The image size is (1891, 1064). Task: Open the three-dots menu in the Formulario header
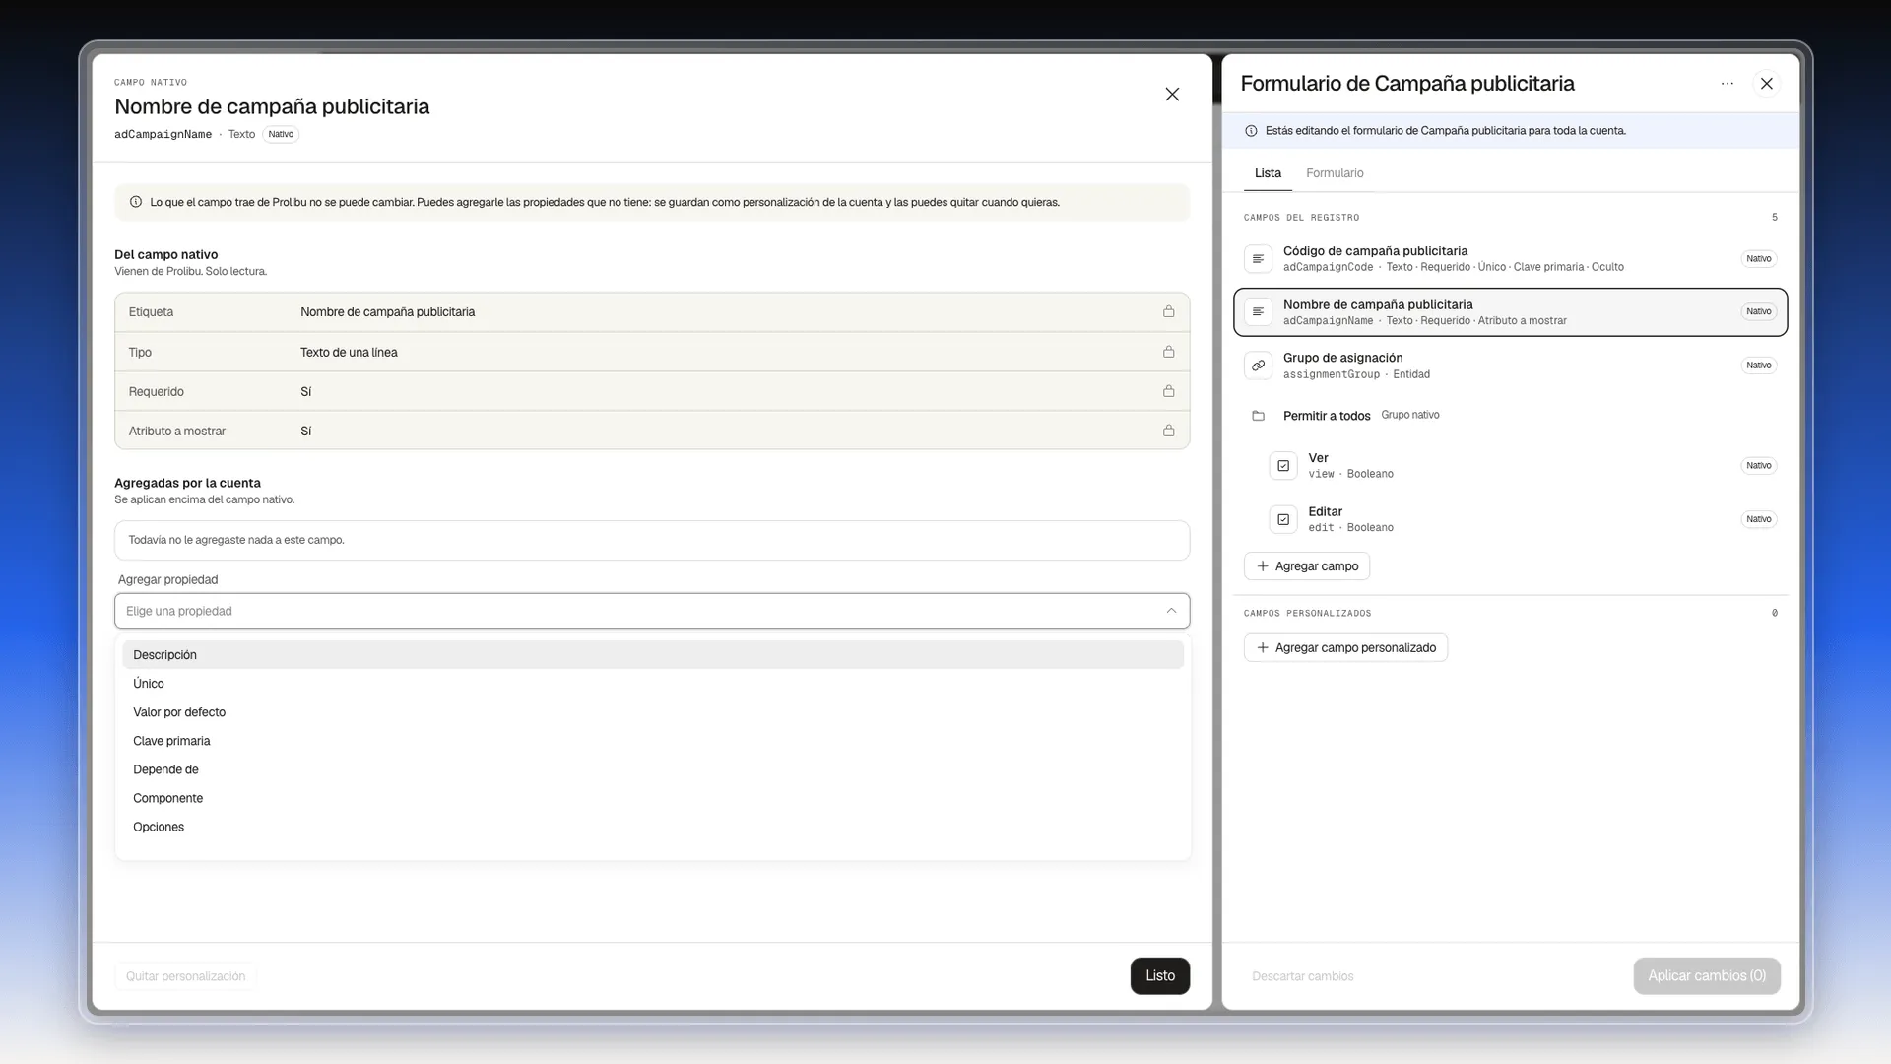(1728, 84)
